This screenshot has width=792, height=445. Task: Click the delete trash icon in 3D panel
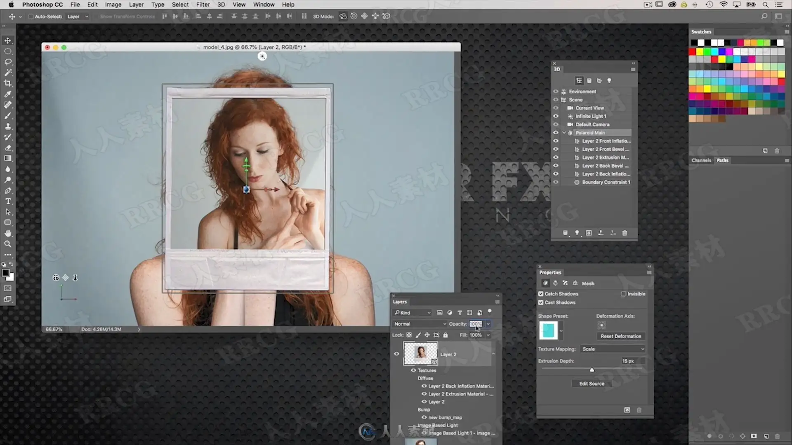coord(625,233)
